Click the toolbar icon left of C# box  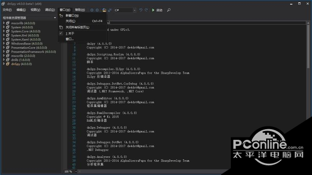point(110,10)
